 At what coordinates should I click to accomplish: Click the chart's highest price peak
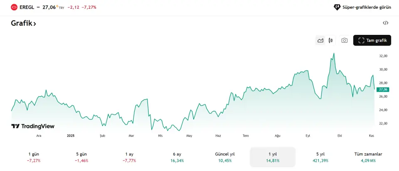334,53
